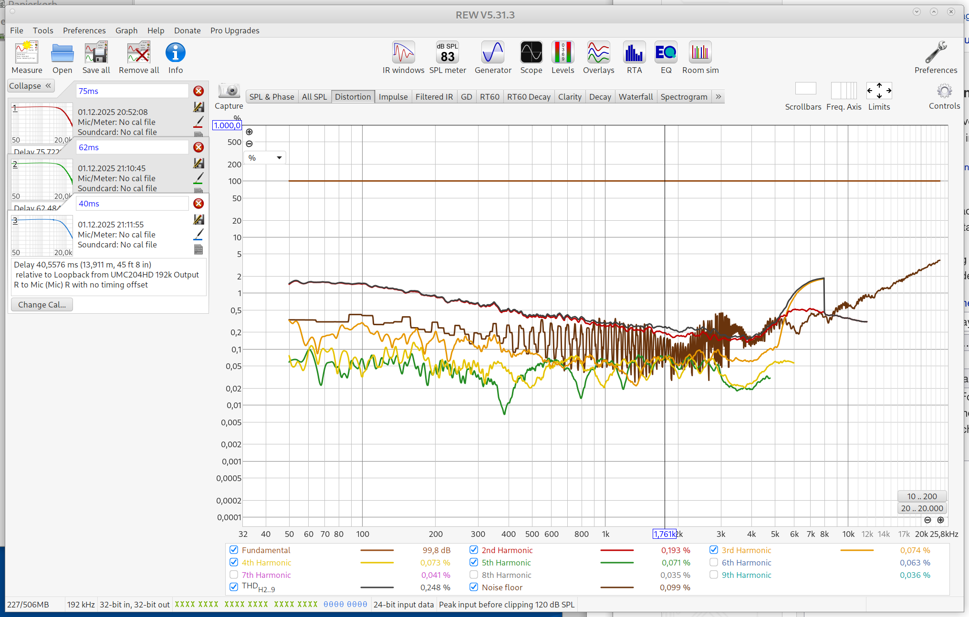This screenshot has width=969, height=617.
Task: Enable the 6th Harmonic checkbox
Action: coord(714,562)
